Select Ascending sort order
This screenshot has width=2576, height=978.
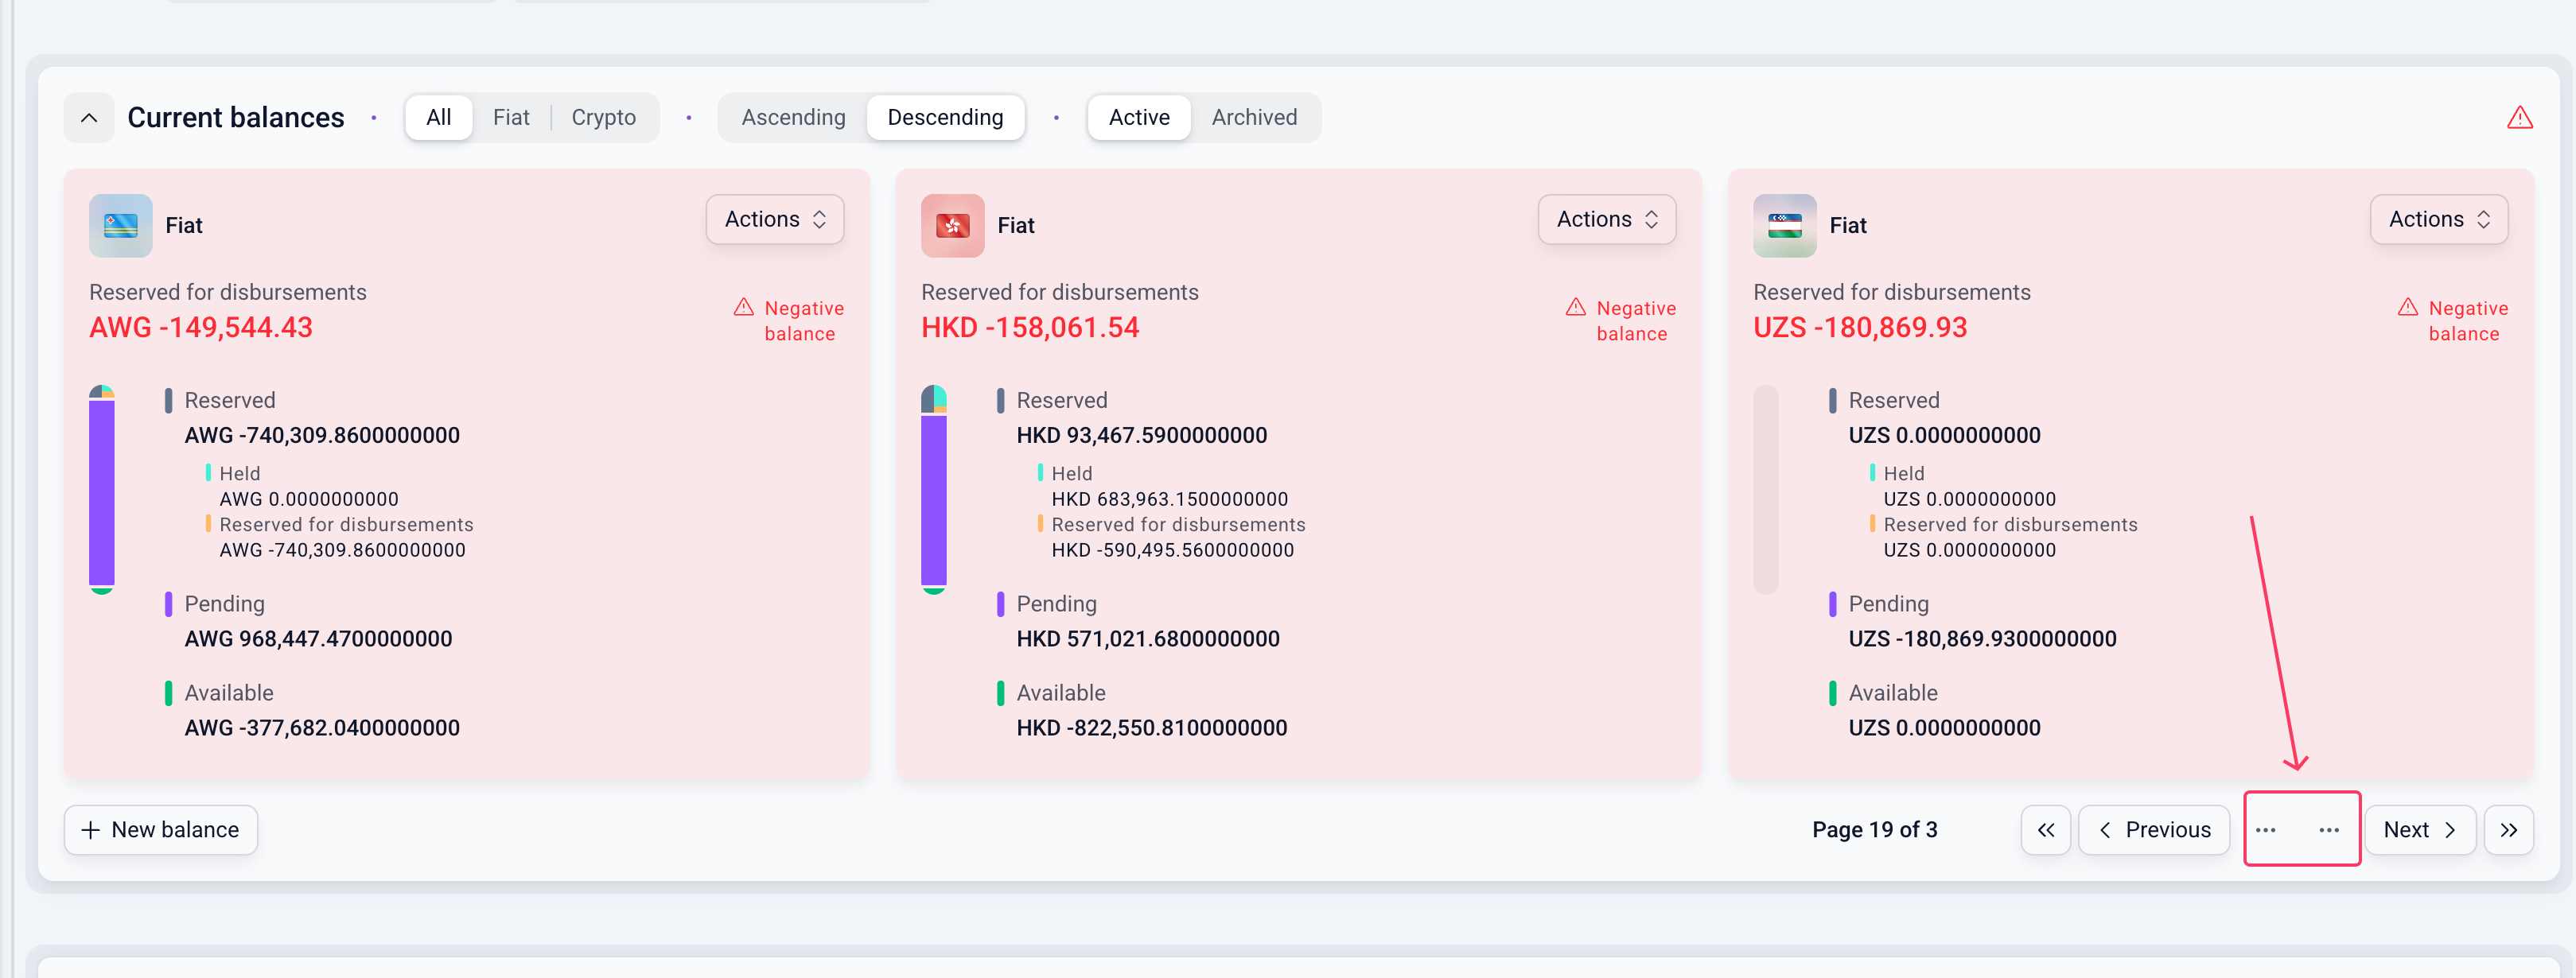(793, 118)
